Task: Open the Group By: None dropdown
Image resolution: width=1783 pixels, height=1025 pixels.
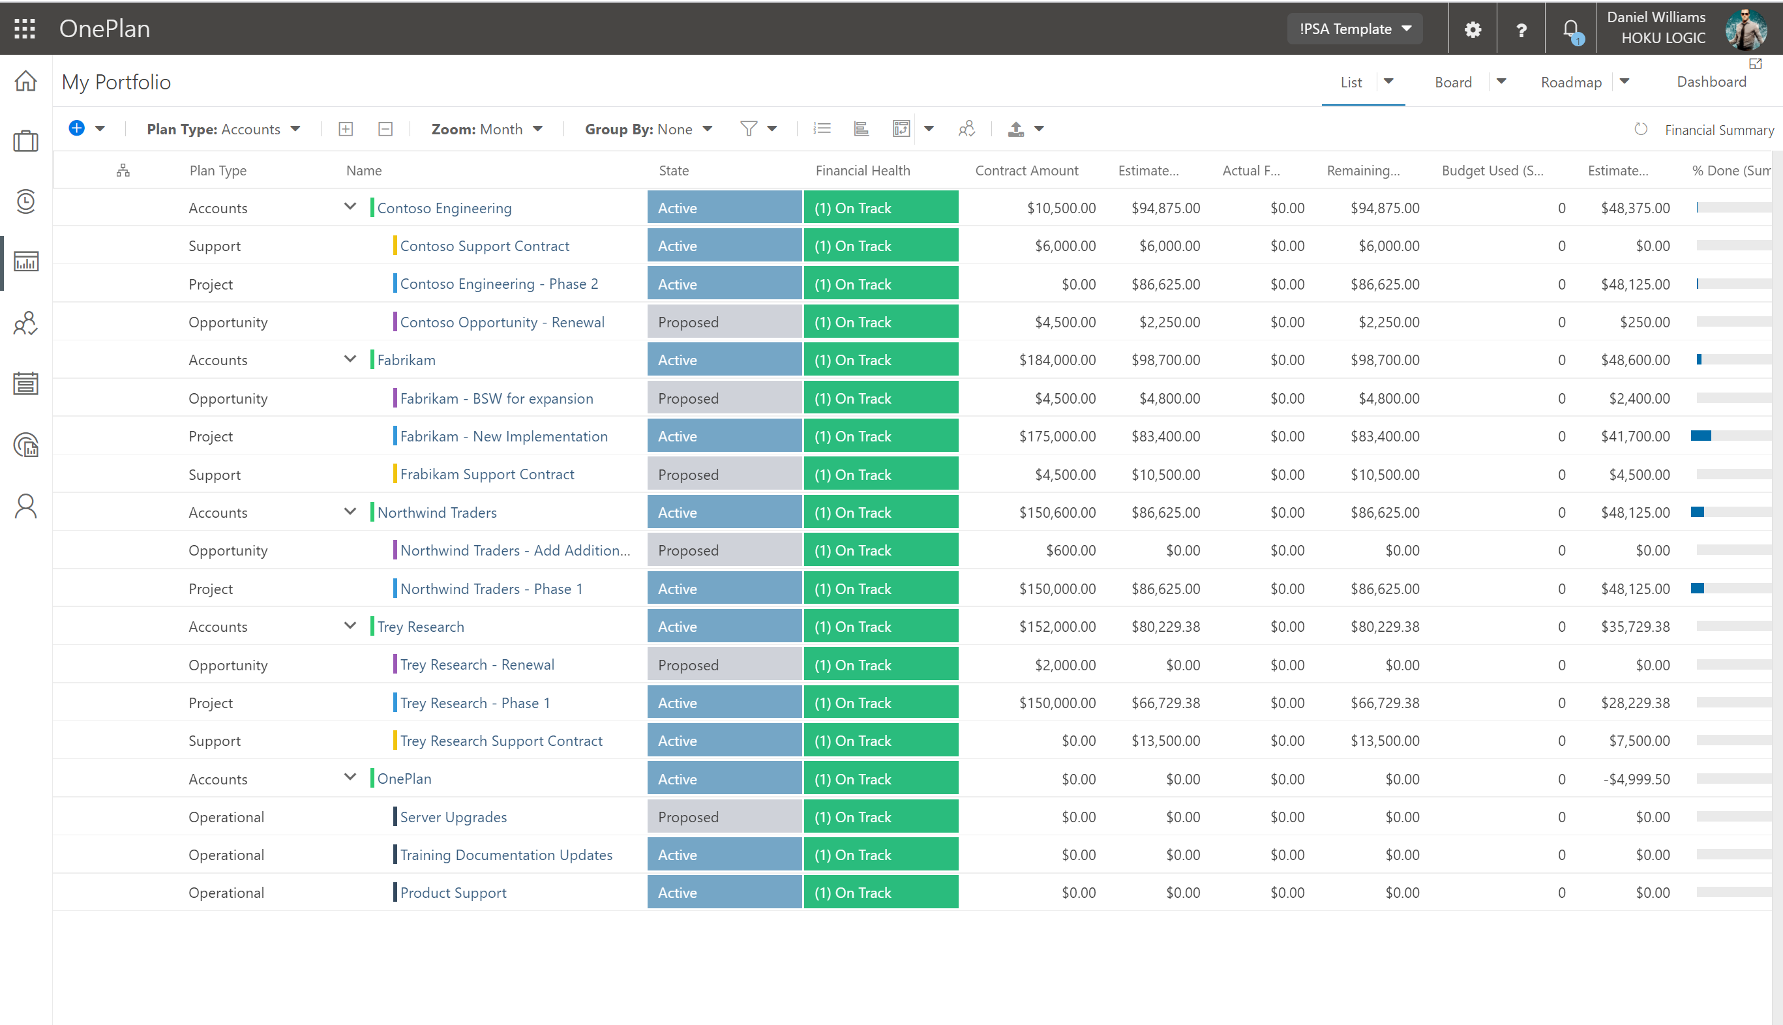Action: tap(649, 130)
